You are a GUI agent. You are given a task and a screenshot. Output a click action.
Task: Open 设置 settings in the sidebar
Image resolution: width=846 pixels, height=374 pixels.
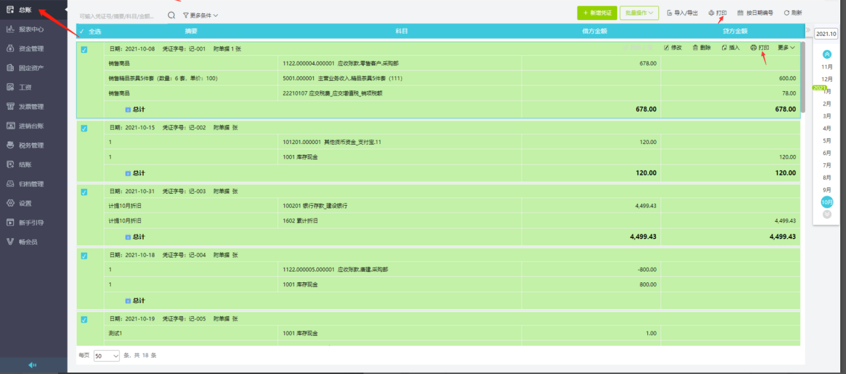tap(25, 203)
